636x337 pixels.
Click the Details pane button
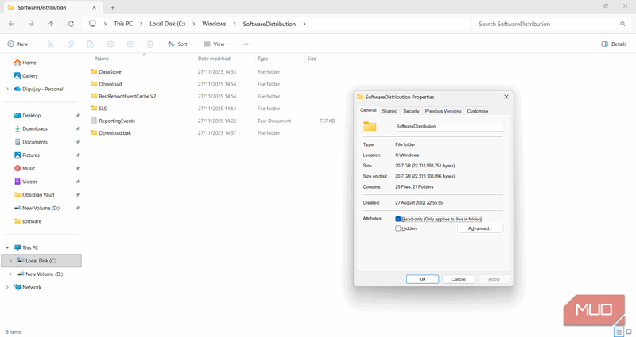pyautogui.click(x=614, y=44)
